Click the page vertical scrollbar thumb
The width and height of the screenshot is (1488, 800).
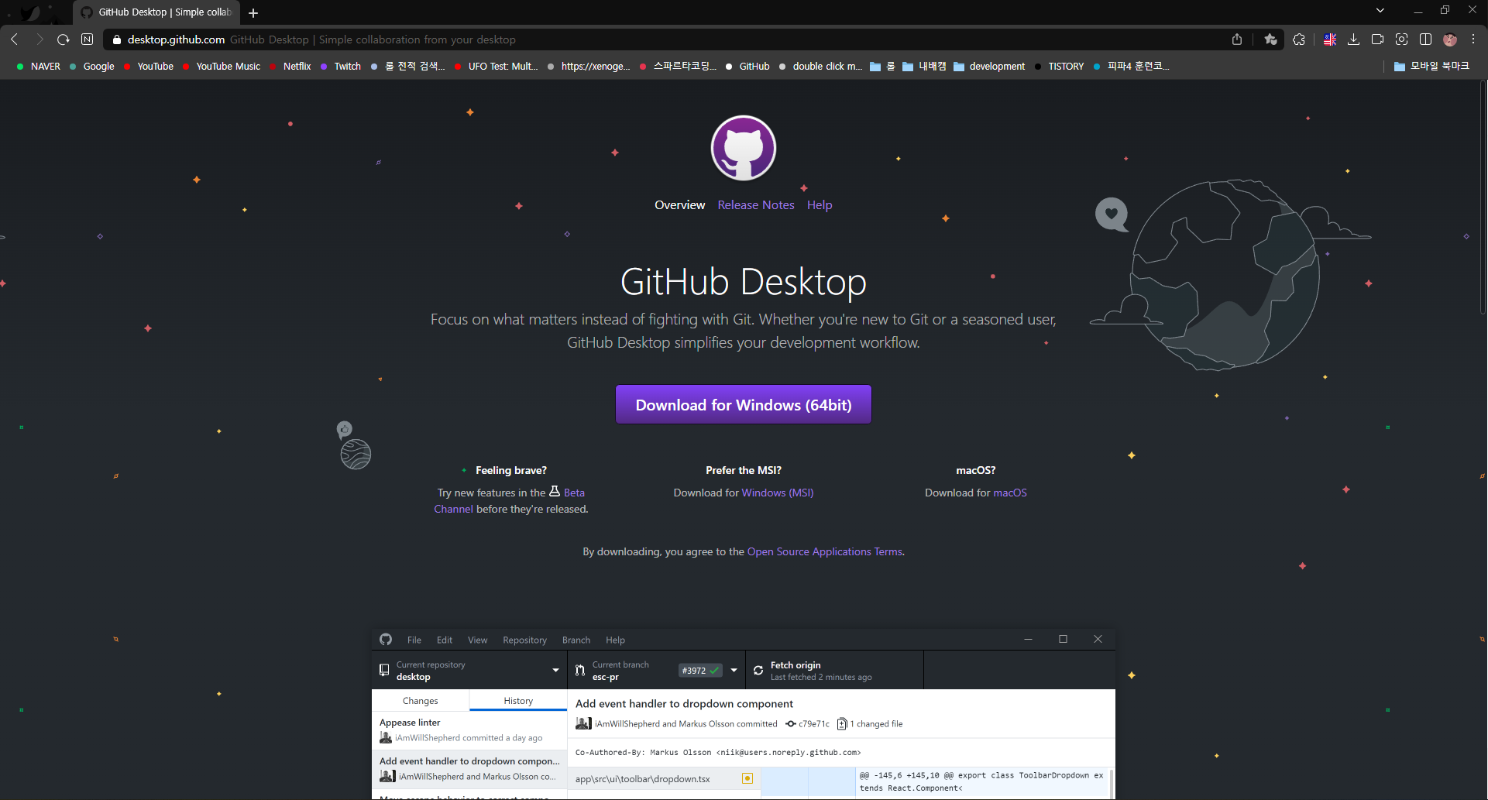pyautogui.click(x=1483, y=197)
